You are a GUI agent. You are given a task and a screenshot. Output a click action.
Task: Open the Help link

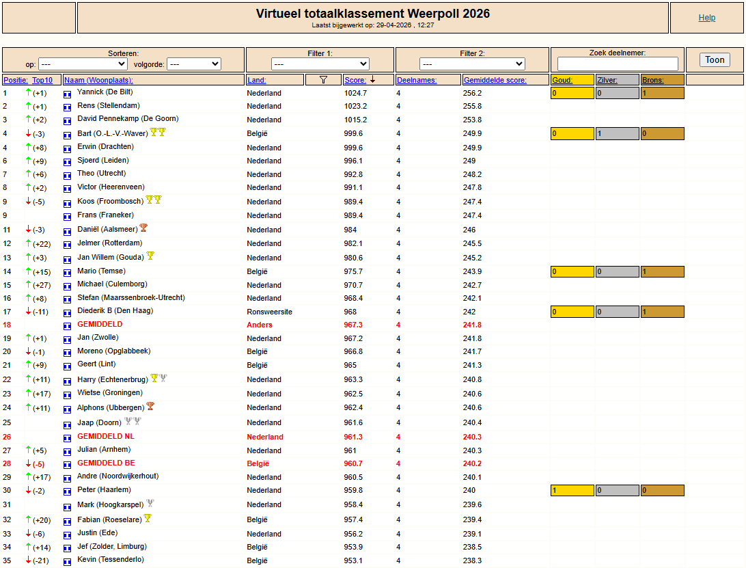click(x=707, y=18)
